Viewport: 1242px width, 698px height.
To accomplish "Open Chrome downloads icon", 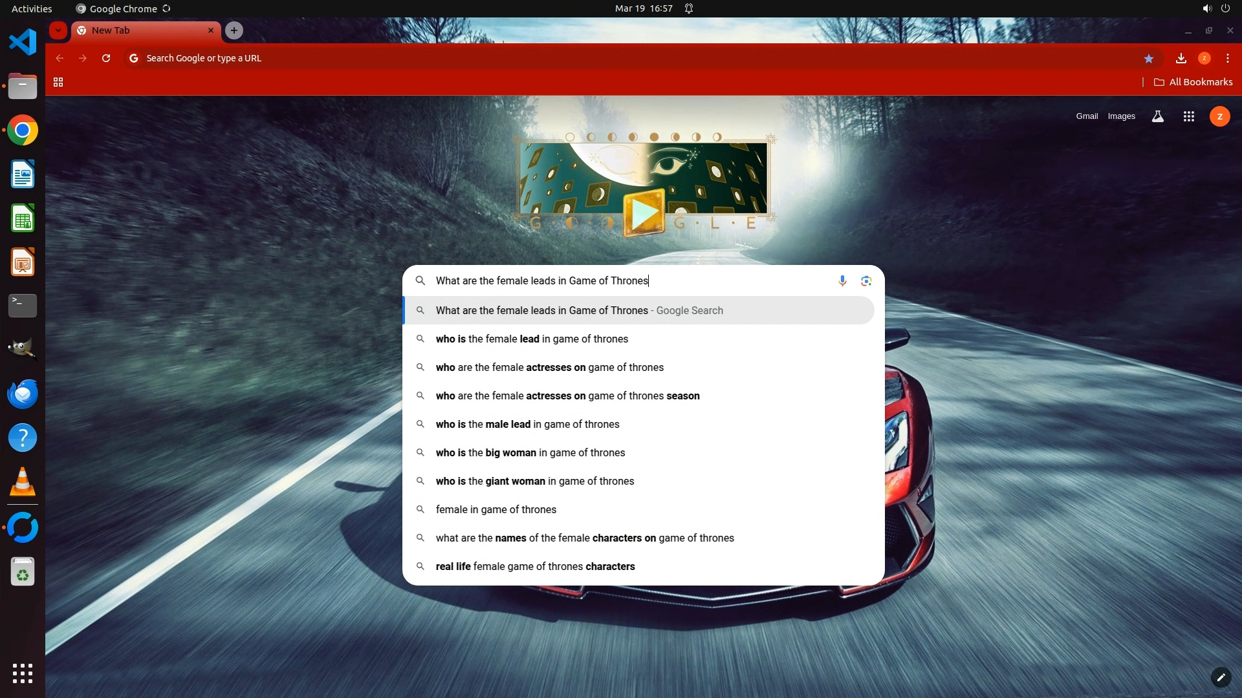I will click(1181, 58).
